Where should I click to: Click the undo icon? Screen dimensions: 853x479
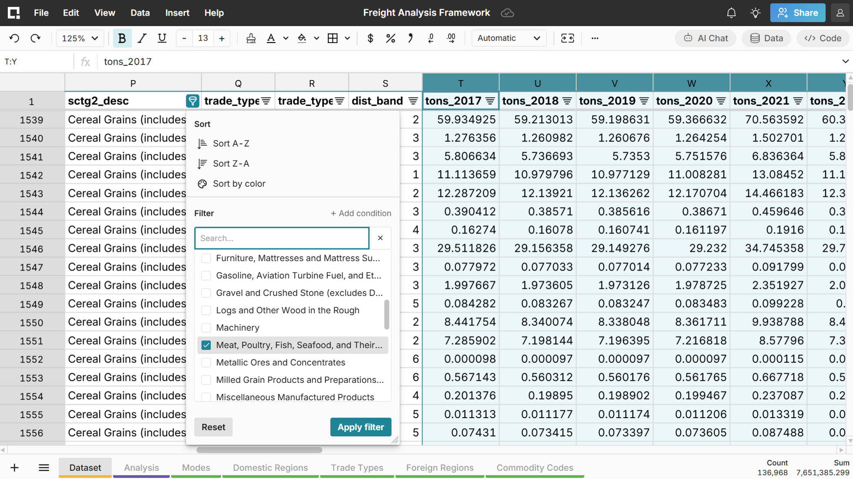(14, 38)
